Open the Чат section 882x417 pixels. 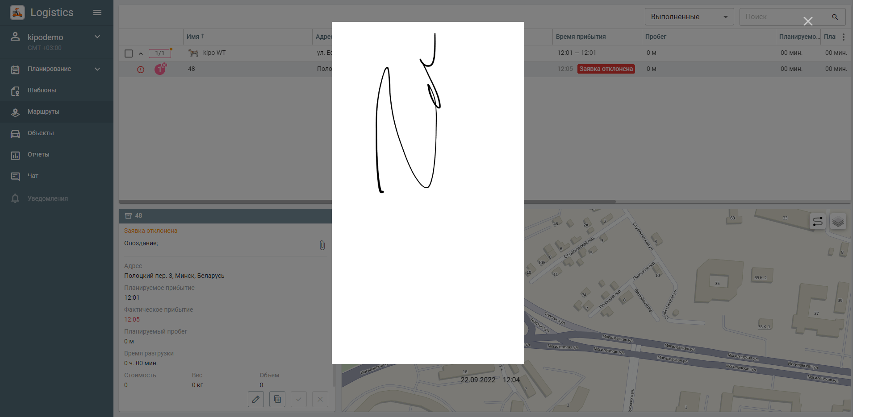tap(33, 176)
